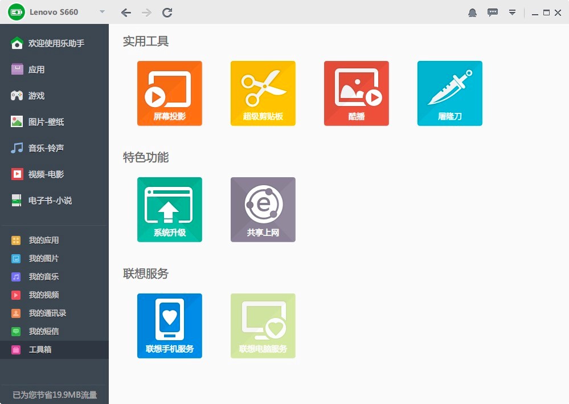The image size is (569, 404).
Task: Open notifications bell icon
Action: click(473, 13)
